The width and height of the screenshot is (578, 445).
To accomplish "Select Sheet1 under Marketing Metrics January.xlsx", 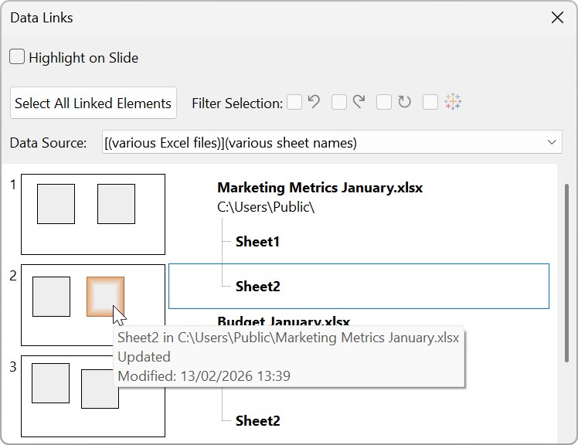I will coord(257,242).
